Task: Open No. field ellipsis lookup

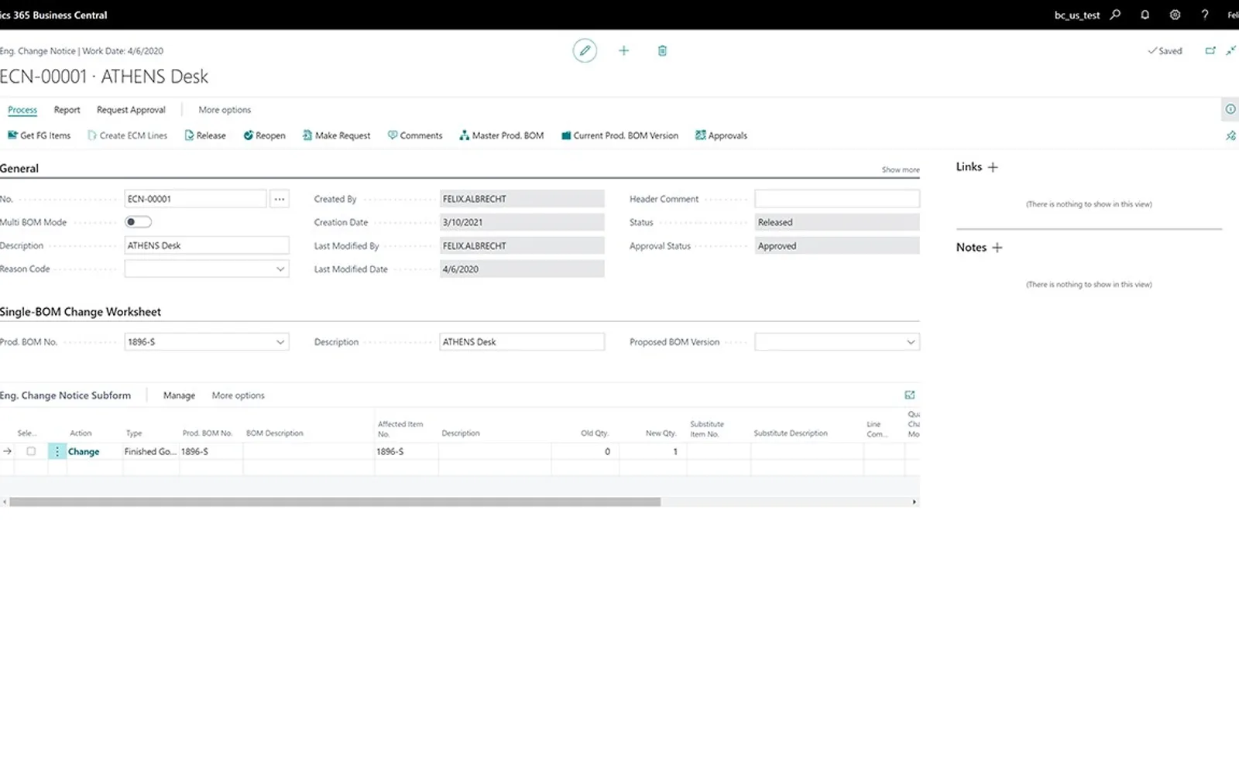Action: [280, 199]
